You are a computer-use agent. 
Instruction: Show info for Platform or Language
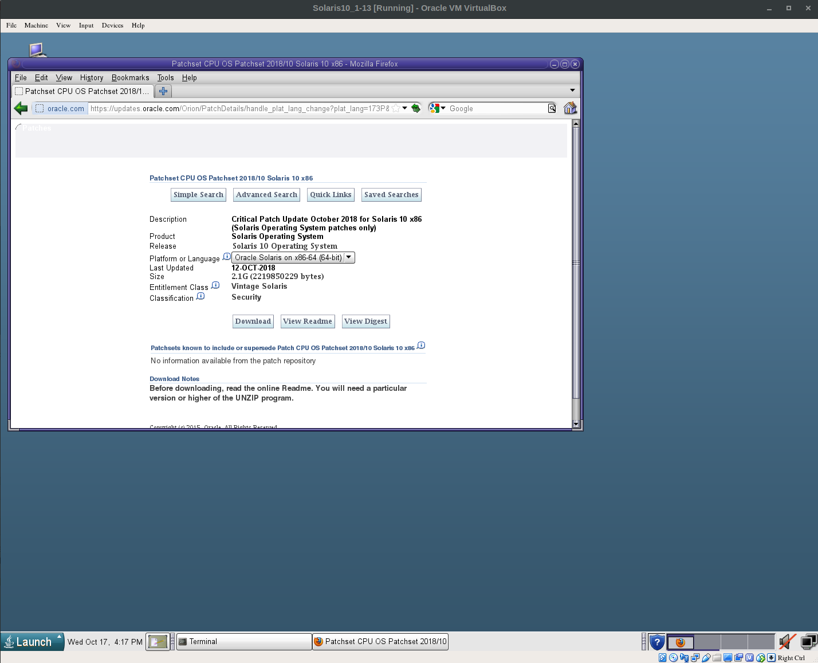point(227,256)
